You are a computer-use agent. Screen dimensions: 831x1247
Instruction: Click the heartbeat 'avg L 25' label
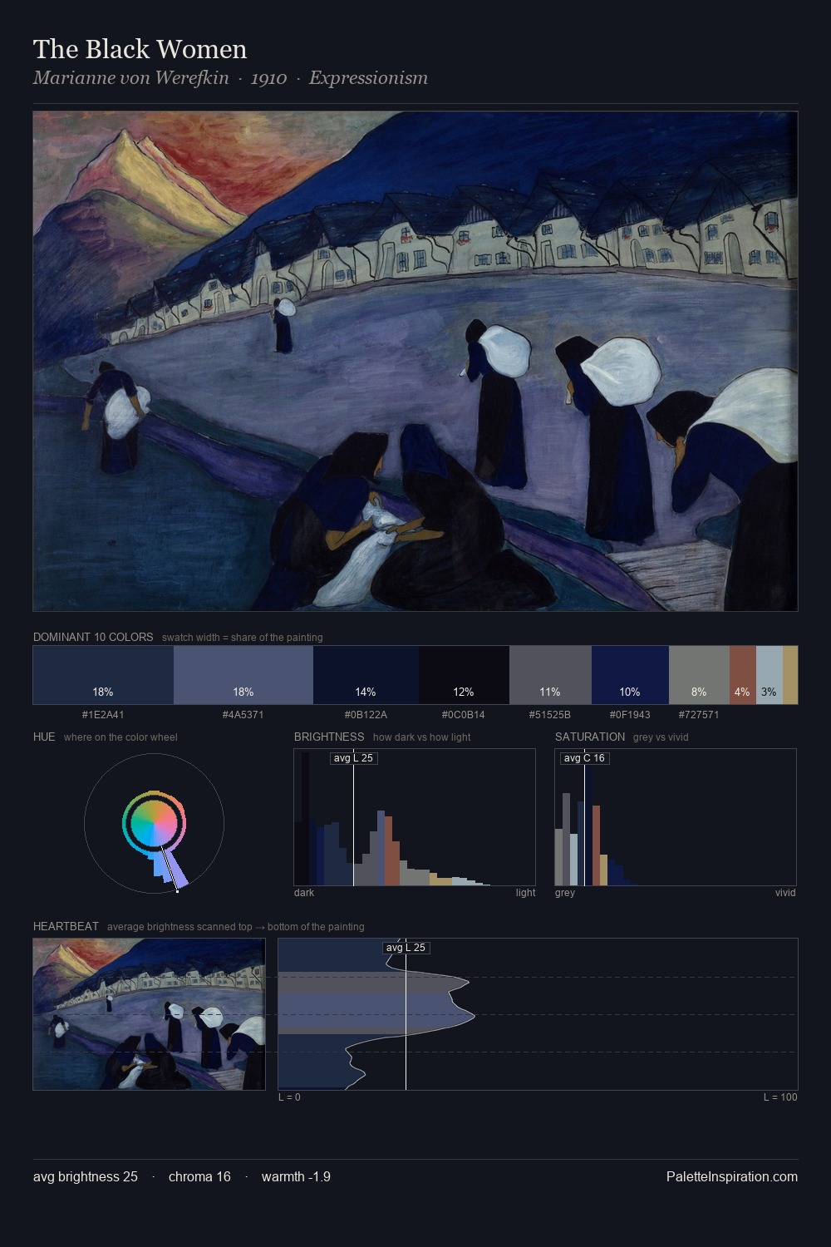pyautogui.click(x=406, y=948)
